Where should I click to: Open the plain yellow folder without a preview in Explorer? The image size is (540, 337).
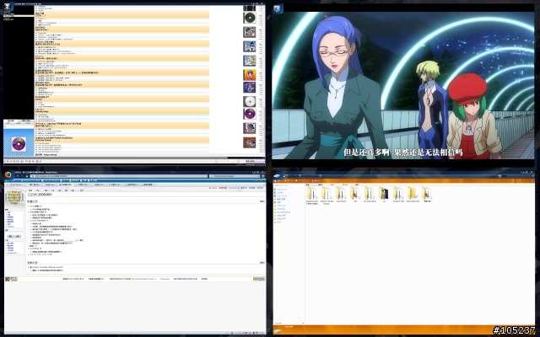click(x=413, y=193)
